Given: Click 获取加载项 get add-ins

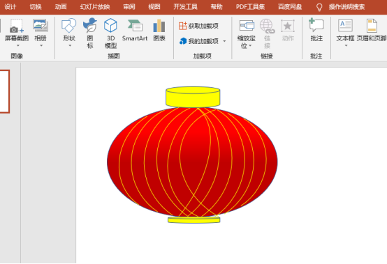Looking at the screenshot, I should (198, 26).
